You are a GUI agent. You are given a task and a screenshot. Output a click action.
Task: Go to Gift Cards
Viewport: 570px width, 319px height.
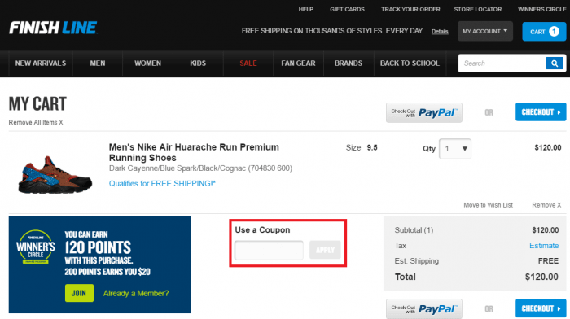coord(347,10)
